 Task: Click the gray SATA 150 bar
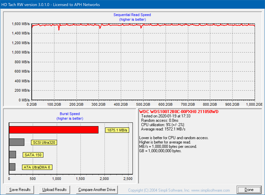[12, 155]
